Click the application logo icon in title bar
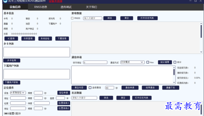 click(5, 1)
